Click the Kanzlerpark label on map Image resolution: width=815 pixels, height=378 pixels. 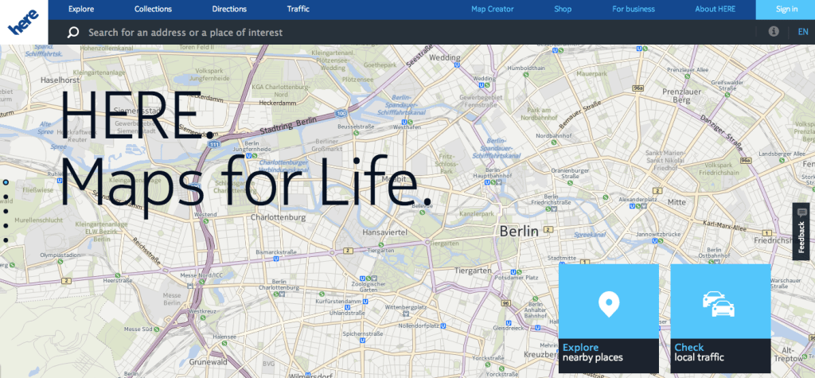(x=476, y=214)
